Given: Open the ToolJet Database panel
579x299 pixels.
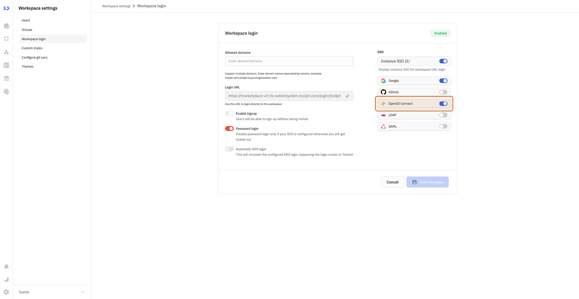Looking at the screenshot, I should point(6,65).
